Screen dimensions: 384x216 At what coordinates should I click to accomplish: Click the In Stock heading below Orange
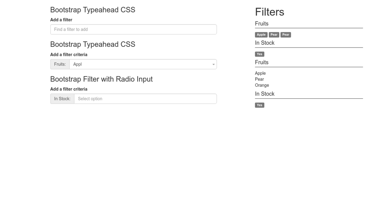pos(265,94)
